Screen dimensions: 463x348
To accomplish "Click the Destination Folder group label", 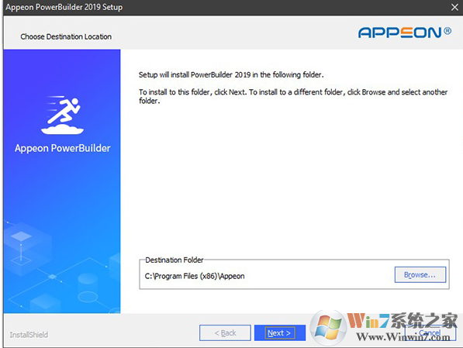I will 174,260.
